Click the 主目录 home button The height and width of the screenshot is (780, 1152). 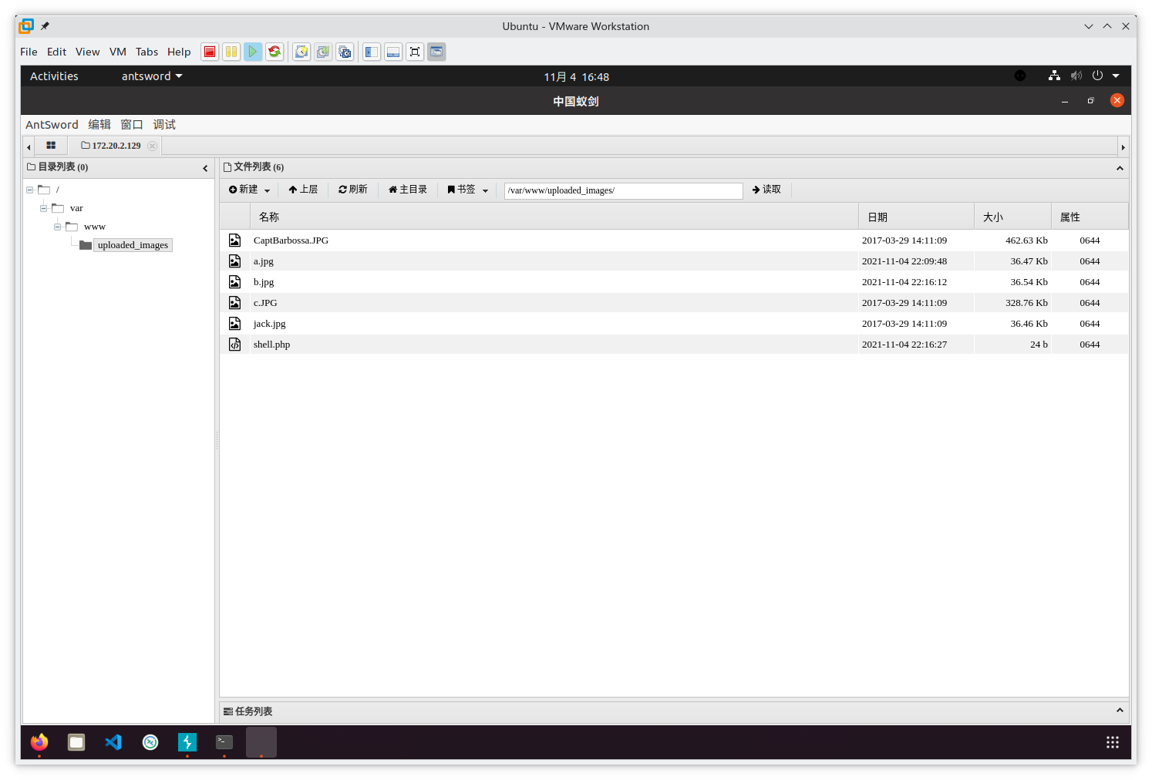pos(408,190)
